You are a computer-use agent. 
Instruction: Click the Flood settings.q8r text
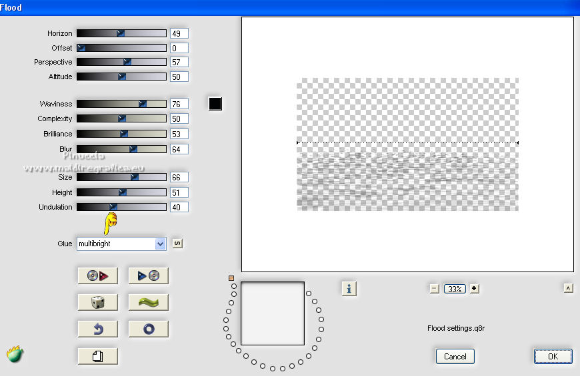coord(456,328)
